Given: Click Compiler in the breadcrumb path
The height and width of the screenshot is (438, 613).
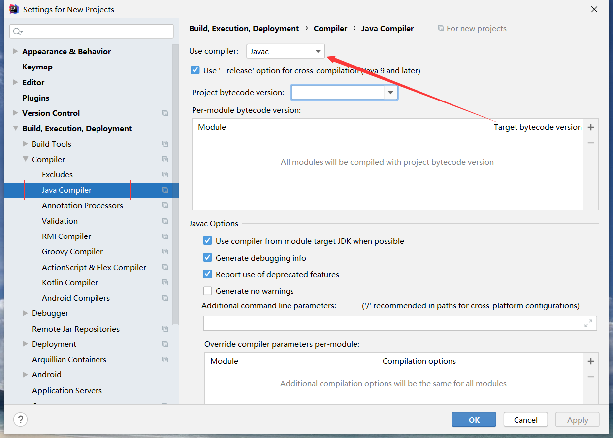Looking at the screenshot, I should tap(330, 29).
